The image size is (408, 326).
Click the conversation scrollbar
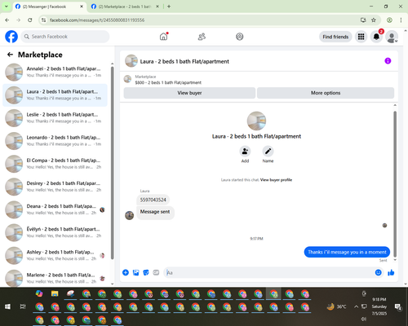pos(395,183)
